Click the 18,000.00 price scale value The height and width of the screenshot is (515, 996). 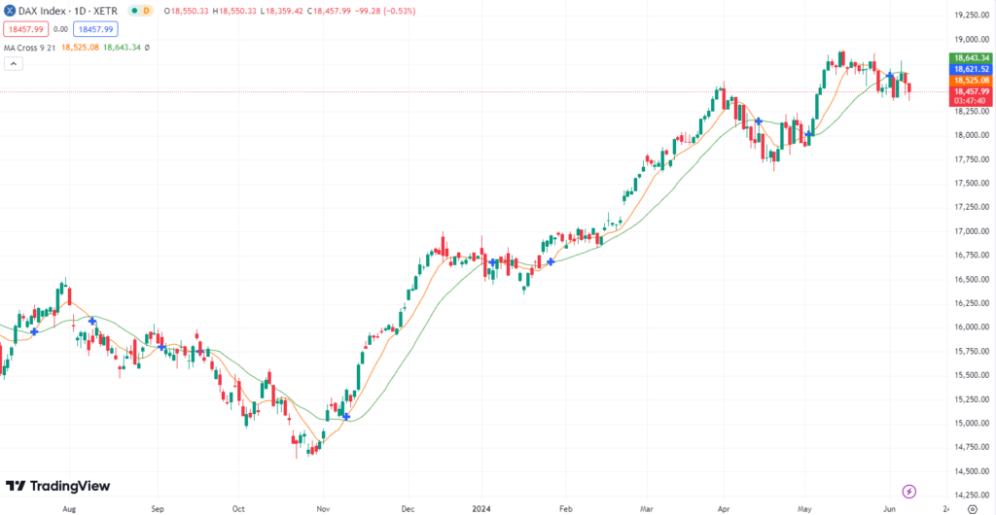coord(972,135)
